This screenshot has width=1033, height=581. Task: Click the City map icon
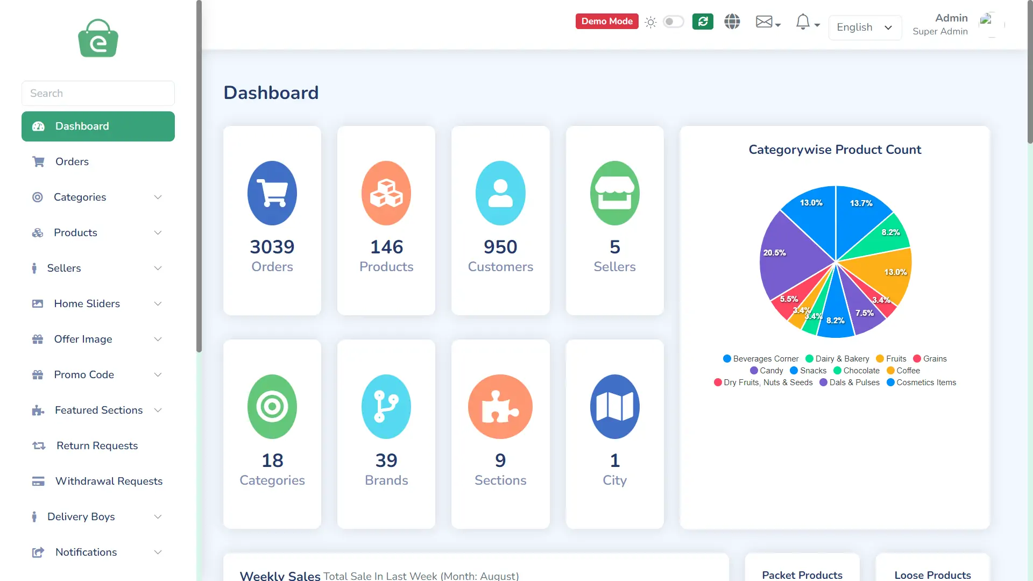(614, 407)
